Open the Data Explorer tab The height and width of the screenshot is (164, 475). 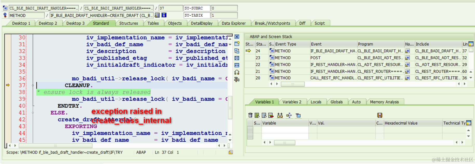coord(234,23)
